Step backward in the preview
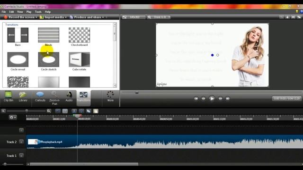Viewport: 303px width, 170px height. tap(203, 99)
